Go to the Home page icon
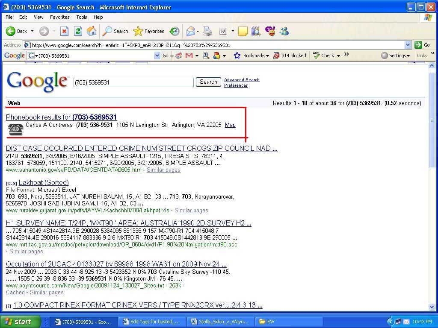The width and height of the screenshot is (438, 328). coord(91,31)
